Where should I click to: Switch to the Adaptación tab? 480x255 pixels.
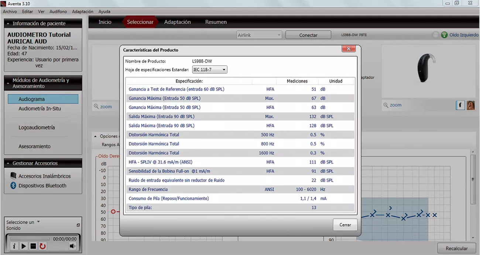pos(178,22)
